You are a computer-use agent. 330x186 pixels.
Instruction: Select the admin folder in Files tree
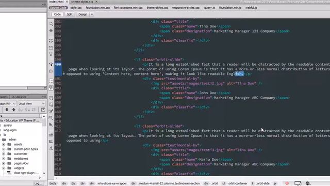coord(12,139)
